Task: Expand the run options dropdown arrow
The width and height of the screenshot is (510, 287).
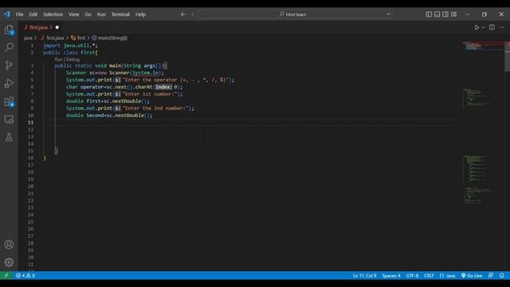Action: (483, 28)
